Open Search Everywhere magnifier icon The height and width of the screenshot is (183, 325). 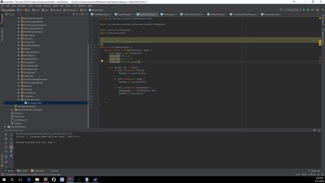[x=322, y=10]
